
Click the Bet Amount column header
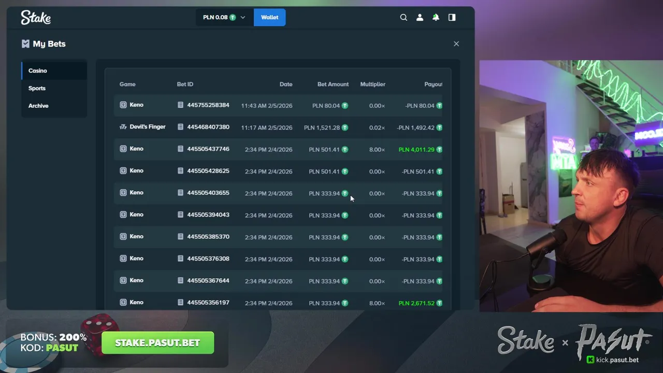(333, 84)
